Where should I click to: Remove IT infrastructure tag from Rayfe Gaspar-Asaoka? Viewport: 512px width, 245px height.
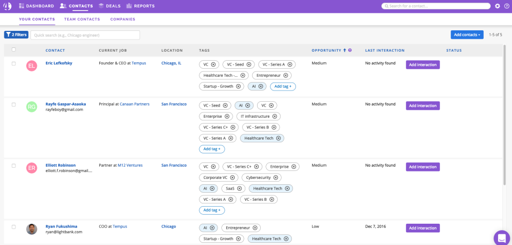click(x=274, y=116)
